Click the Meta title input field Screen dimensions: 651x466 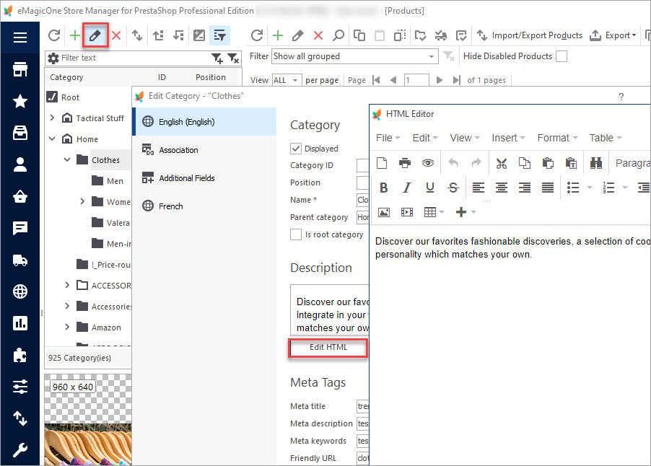point(363,406)
